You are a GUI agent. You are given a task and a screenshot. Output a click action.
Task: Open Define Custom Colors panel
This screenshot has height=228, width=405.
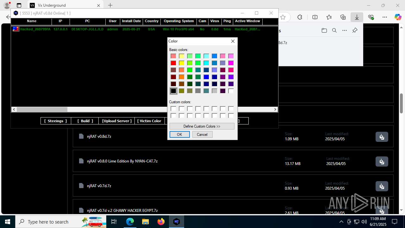pos(202,126)
